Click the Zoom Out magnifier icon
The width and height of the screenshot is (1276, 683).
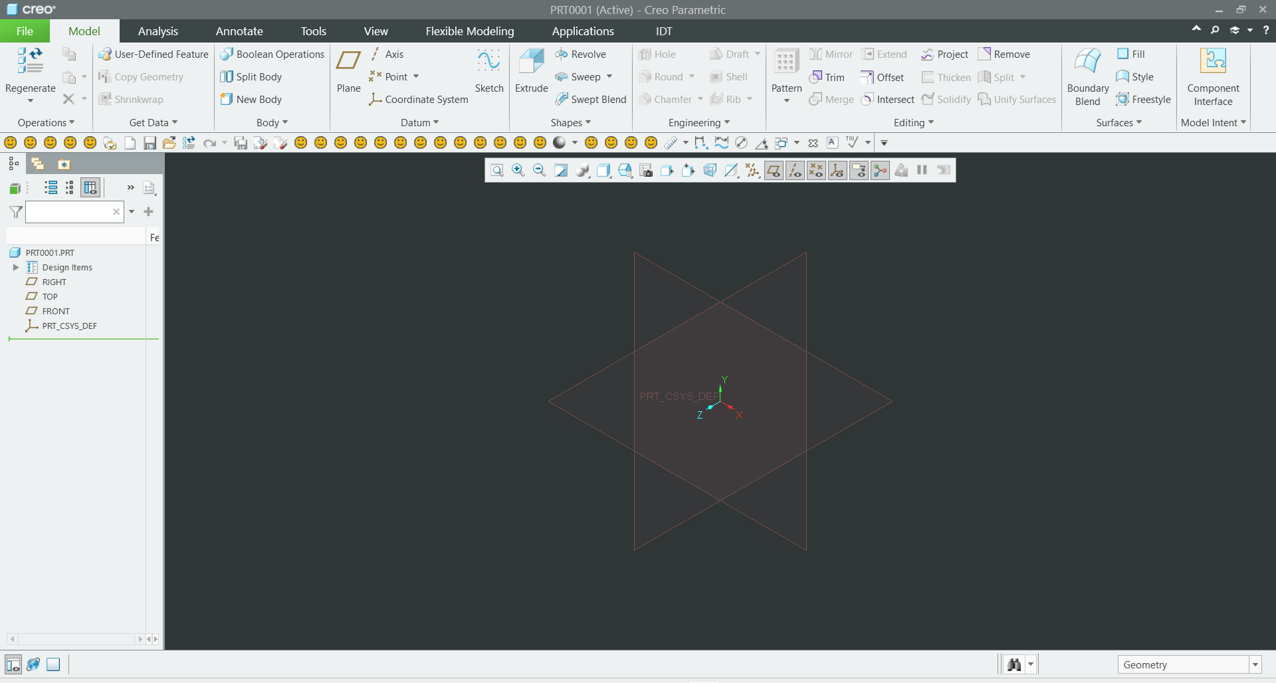pos(540,171)
